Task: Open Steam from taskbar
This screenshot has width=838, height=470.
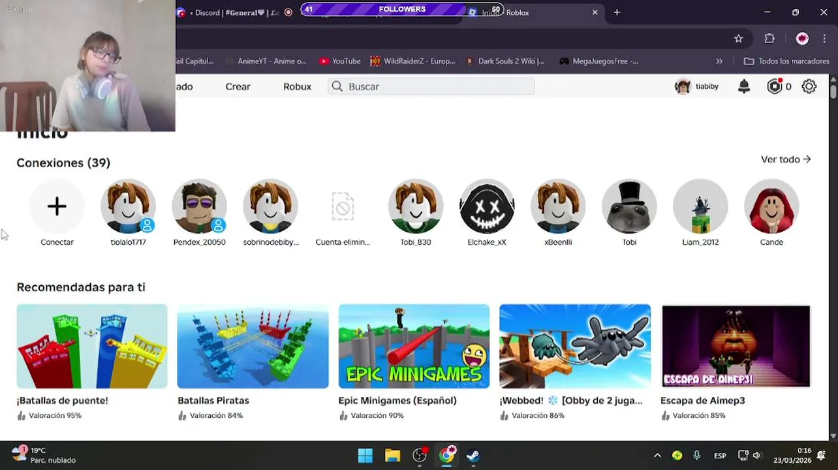Action: (x=473, y=455)
